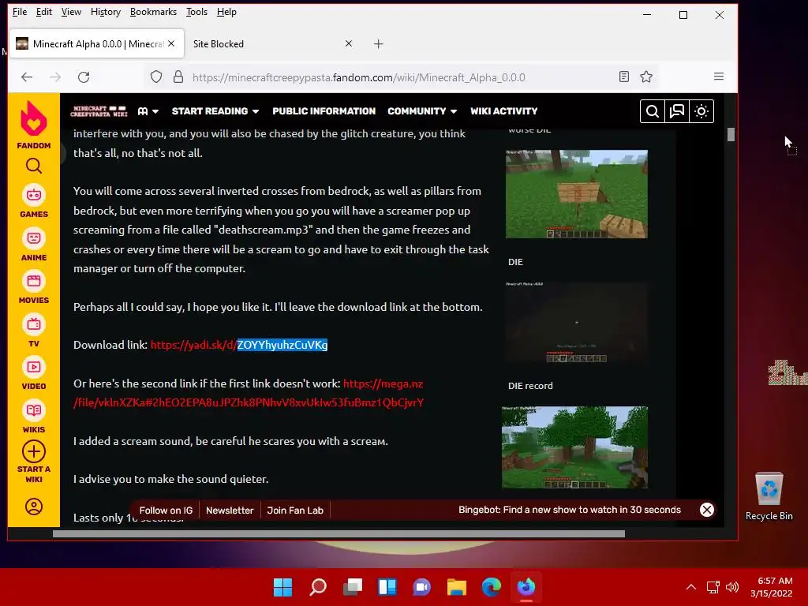Open the TV section icon
Image resolution: width=808 pixels, height=606 pixels.
point(33,324)
